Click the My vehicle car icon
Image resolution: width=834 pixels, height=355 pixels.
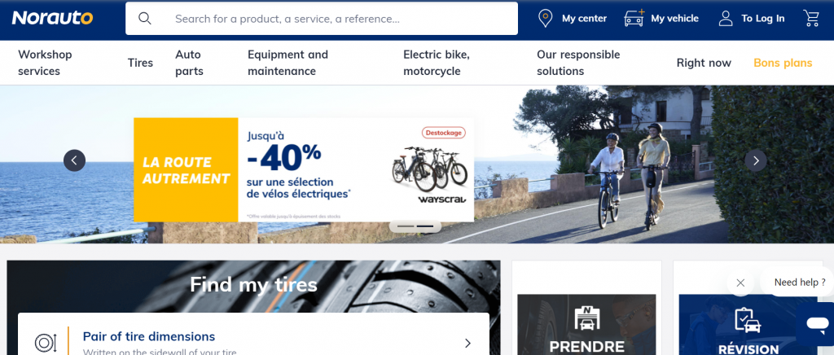pyautogui.click(x=634, y=18)
